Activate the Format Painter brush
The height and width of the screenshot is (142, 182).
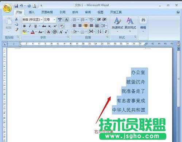[16, 30]
